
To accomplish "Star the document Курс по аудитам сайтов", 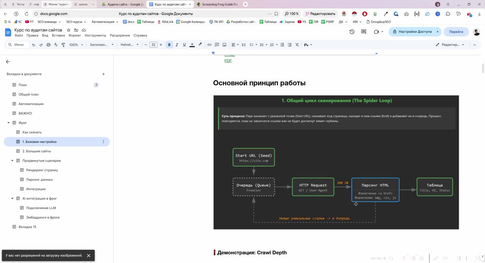I will coord(69,30).
